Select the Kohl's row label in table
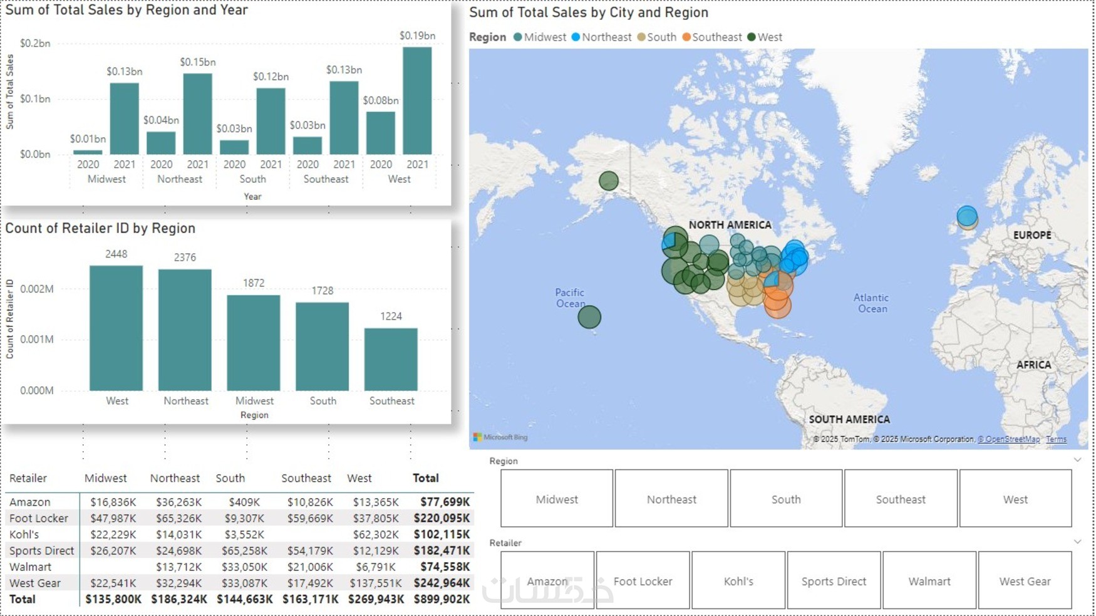 [x=24, y=535]
